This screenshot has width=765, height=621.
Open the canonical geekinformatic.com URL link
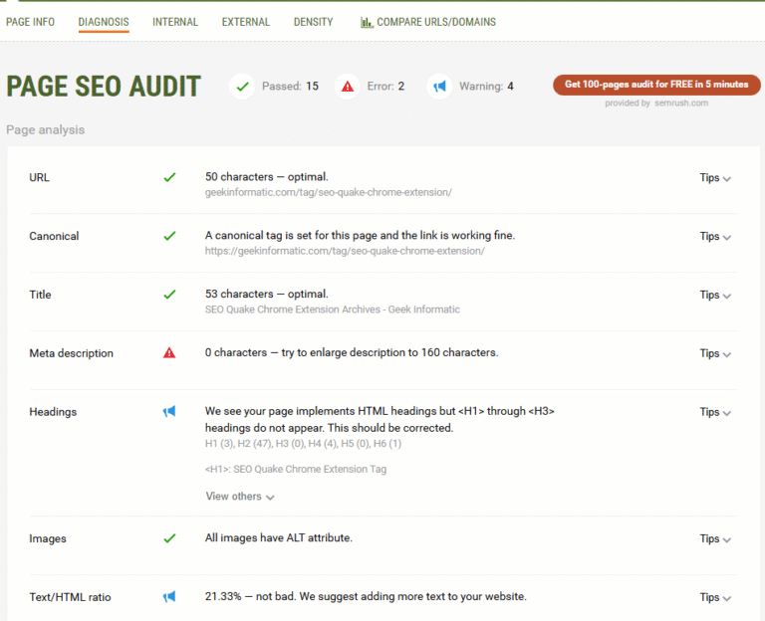coord(345,251)
